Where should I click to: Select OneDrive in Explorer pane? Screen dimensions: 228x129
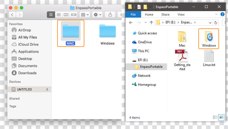[142, 42]
